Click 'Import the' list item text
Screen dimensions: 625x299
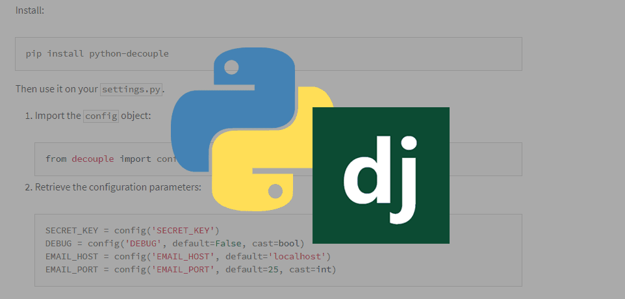click(58, 116)
